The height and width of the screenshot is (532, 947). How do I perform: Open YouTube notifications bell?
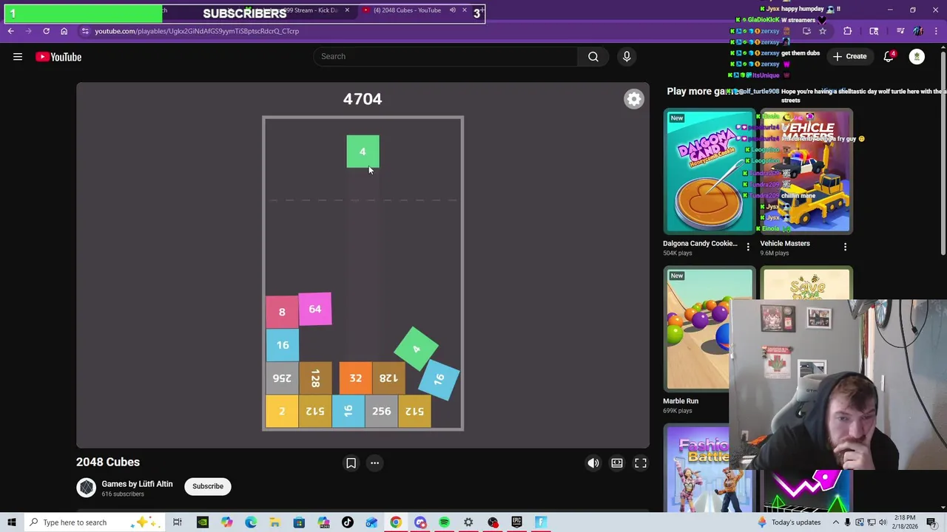(x=889, y=56)
